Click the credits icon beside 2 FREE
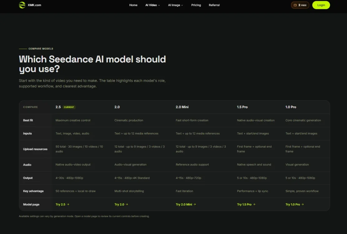Viewport: 347px width, 234px height. [295, 5]
